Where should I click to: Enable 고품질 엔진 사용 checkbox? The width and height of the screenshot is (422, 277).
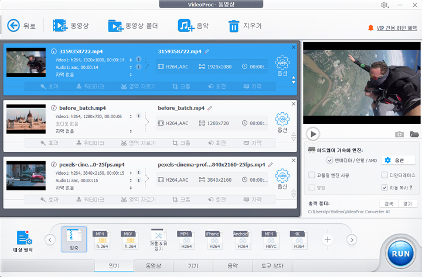pos(312,175)
